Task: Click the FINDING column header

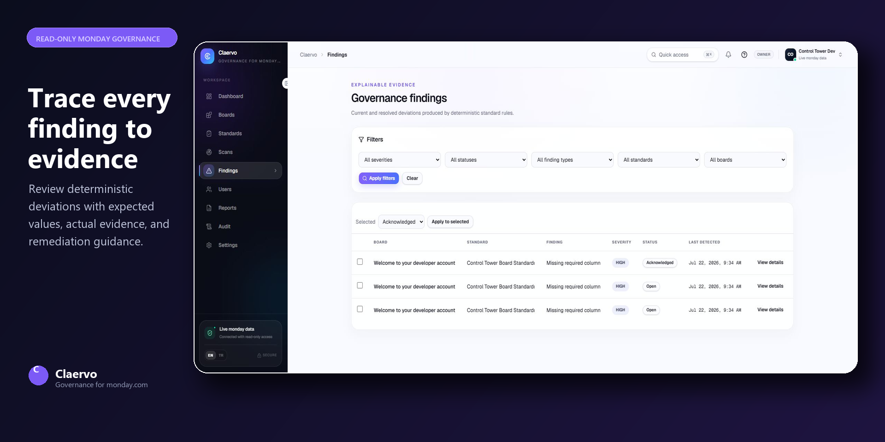Action: tap(555, 242)
